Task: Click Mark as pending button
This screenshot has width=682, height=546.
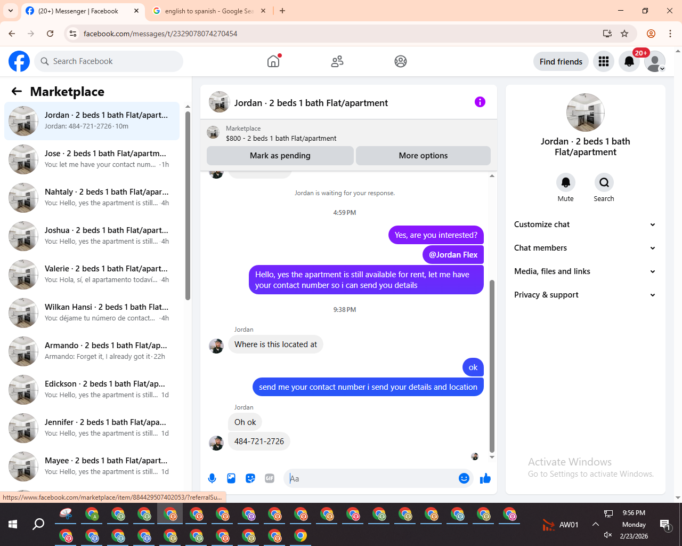Action: (x=280, y=156)
